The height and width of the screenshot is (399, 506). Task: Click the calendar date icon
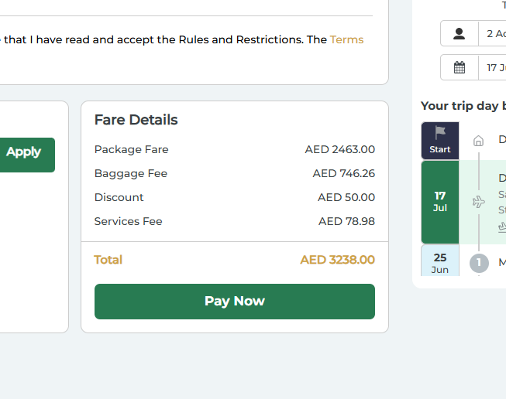460,67
